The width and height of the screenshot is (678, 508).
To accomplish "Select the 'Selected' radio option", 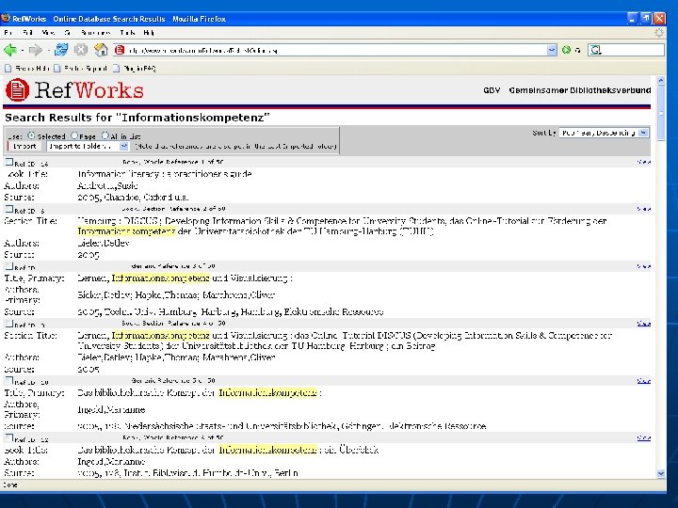I will pyautogui.click(x=31, y=135).
